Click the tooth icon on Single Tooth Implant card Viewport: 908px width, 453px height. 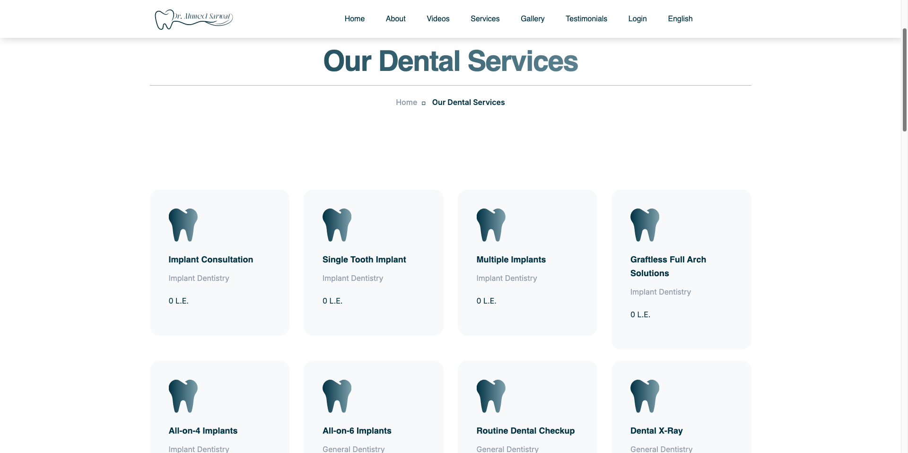click(x=337, y=225)
